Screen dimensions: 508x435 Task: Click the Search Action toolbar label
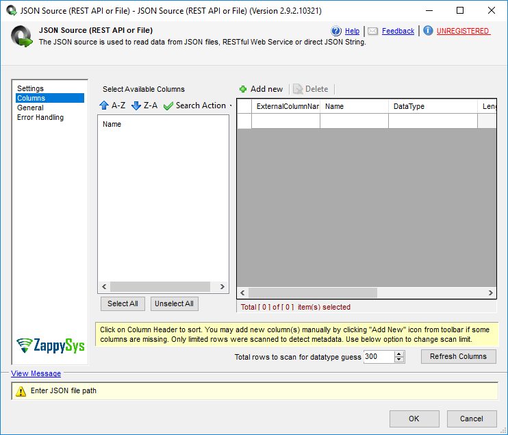point(201,105)
